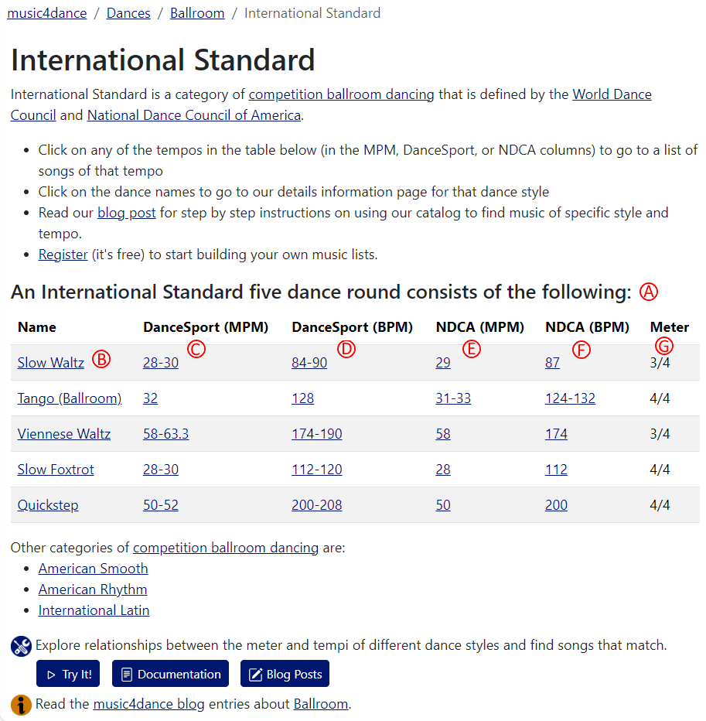
Task: Select the Tango (Ballroom) dance link
Action: 69,398
